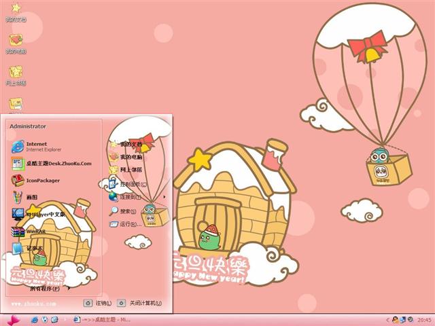Launch Internet Explorer from quick launch
Viewport: 435px width, 326px height.
coord(35,320)
